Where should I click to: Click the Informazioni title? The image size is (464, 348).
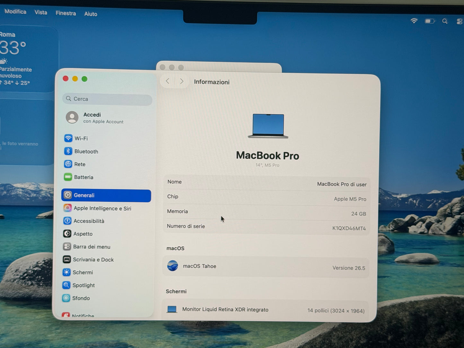pos(212,82)
